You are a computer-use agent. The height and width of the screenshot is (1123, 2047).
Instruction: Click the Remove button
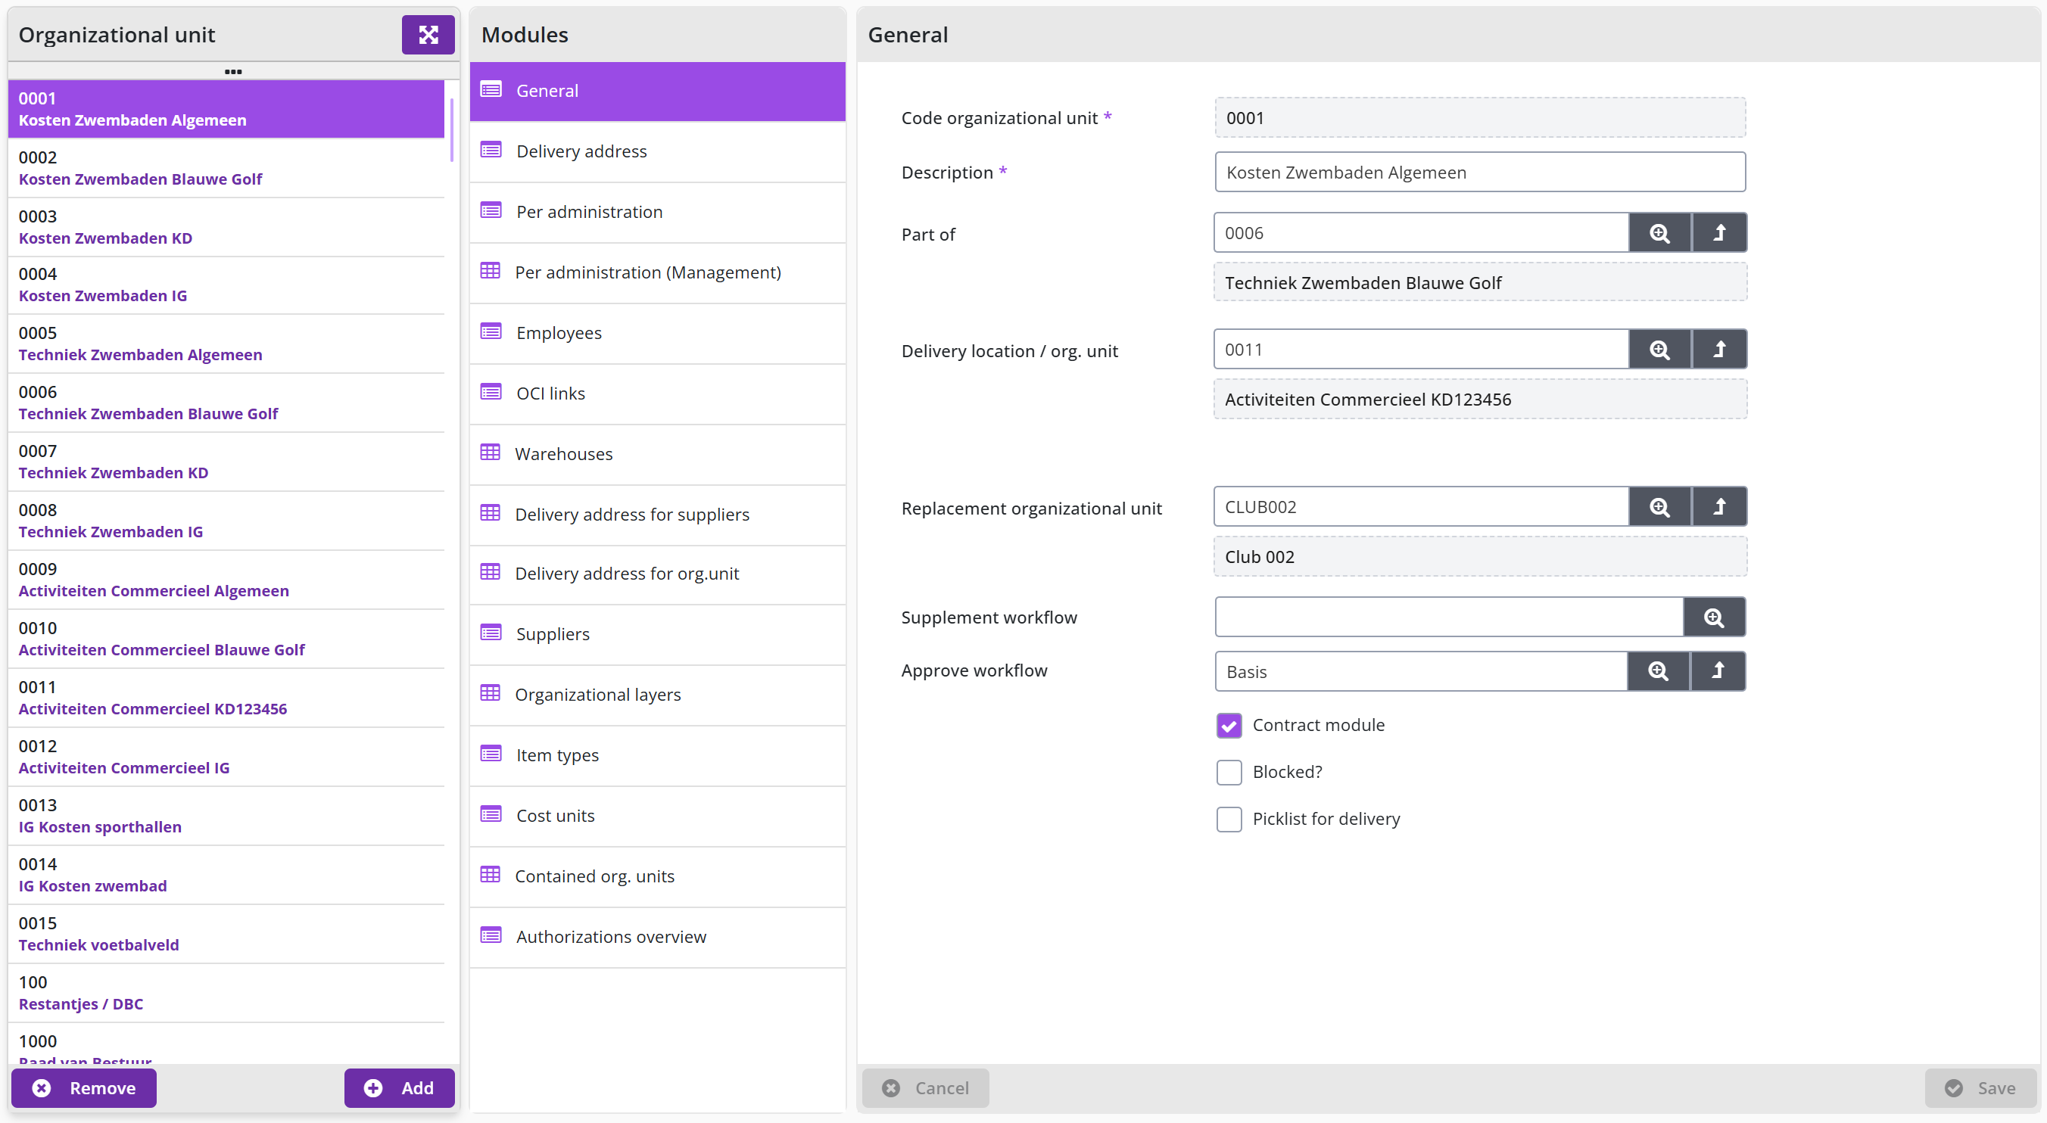(83, 1087)
